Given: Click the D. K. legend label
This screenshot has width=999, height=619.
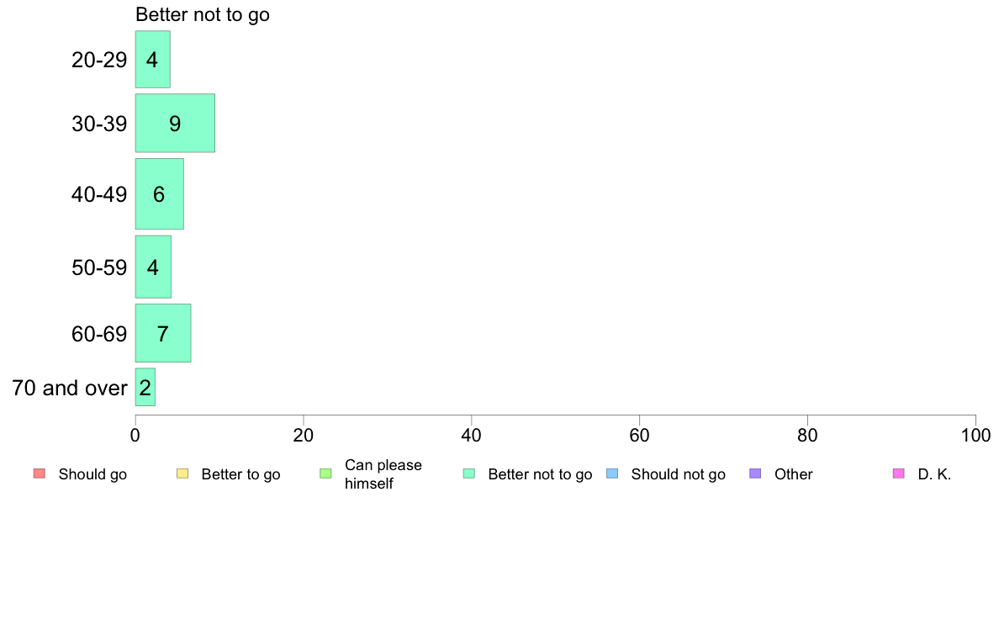Looking at the screenshot, I should click(934, 474).
